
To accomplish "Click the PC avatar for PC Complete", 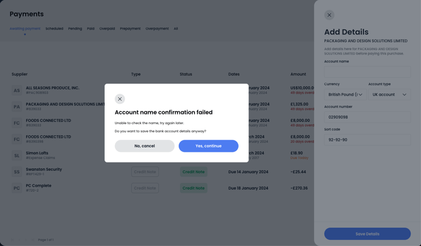I will (17, 188).
